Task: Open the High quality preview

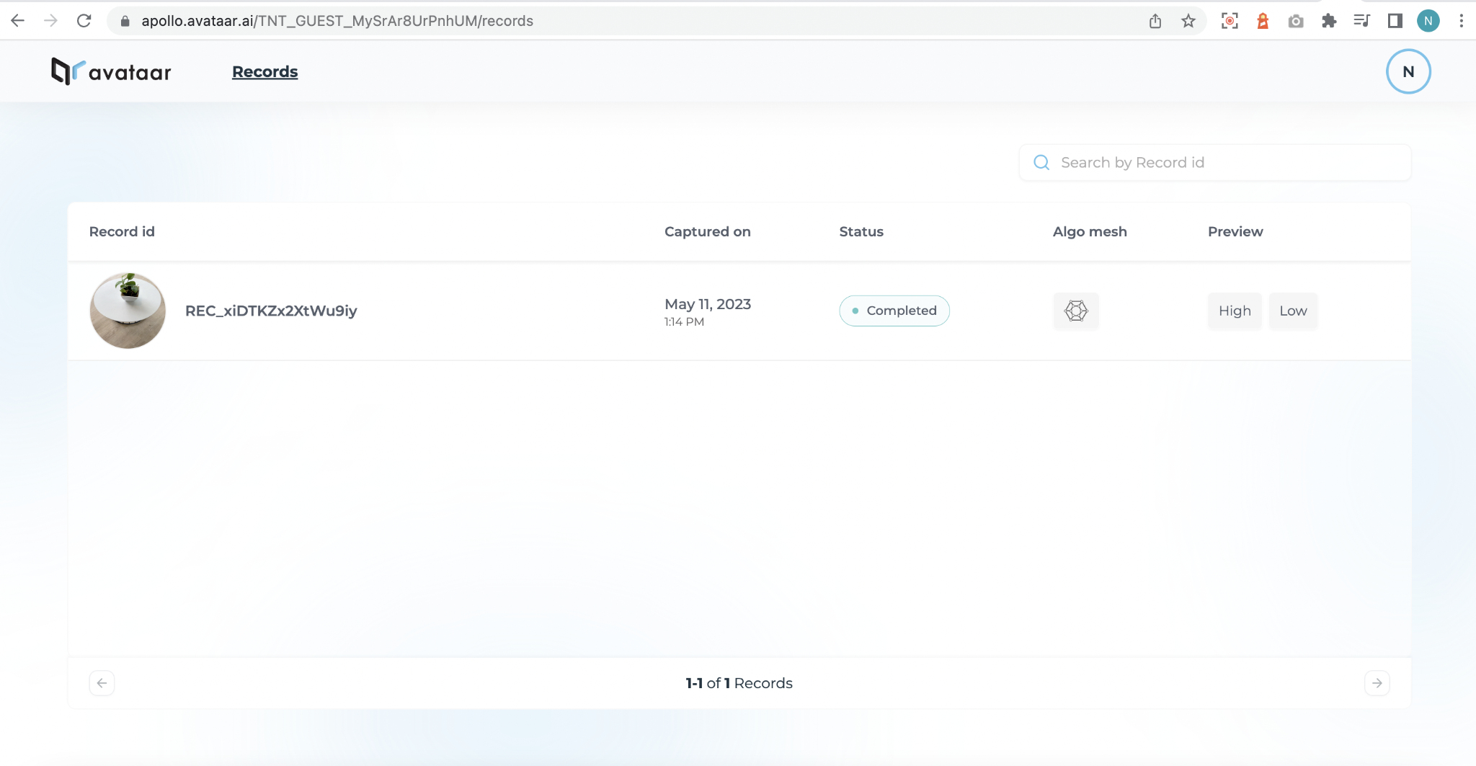Action: pyautogui.click(x=1235, y=311)
